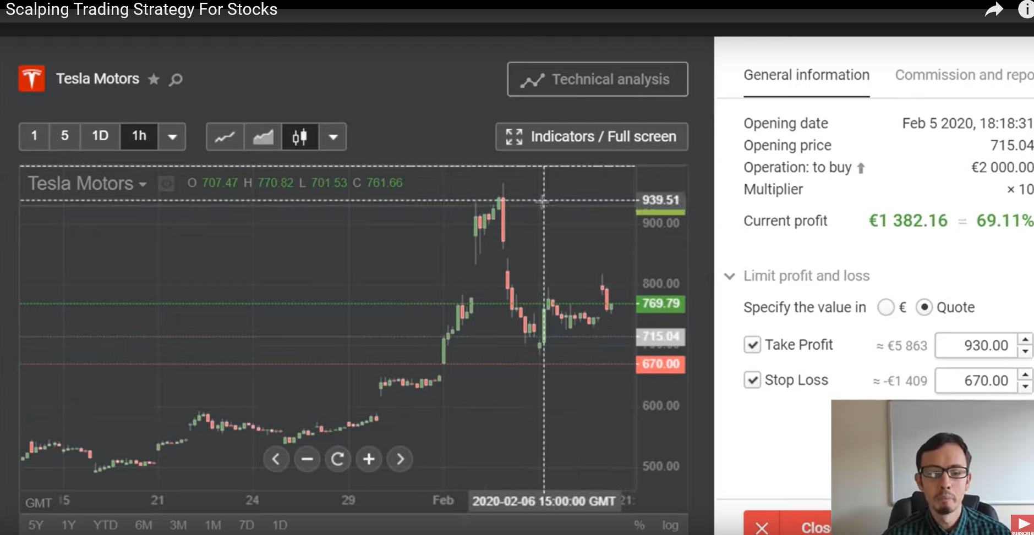Open Indicators / Full screen
Image resolution: width=1034 pixels, height=535 pixels.
click(592, 136)
